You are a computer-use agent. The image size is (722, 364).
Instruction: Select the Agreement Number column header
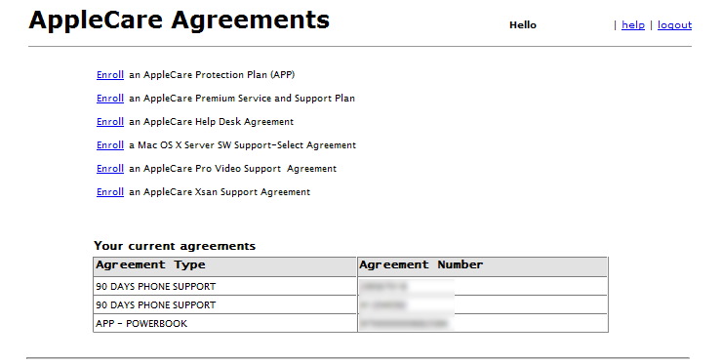click(482, 266)
